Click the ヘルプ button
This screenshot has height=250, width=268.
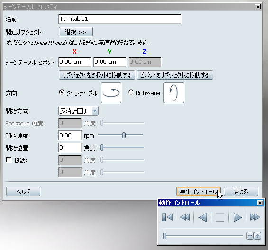click(x=23, y=191)
